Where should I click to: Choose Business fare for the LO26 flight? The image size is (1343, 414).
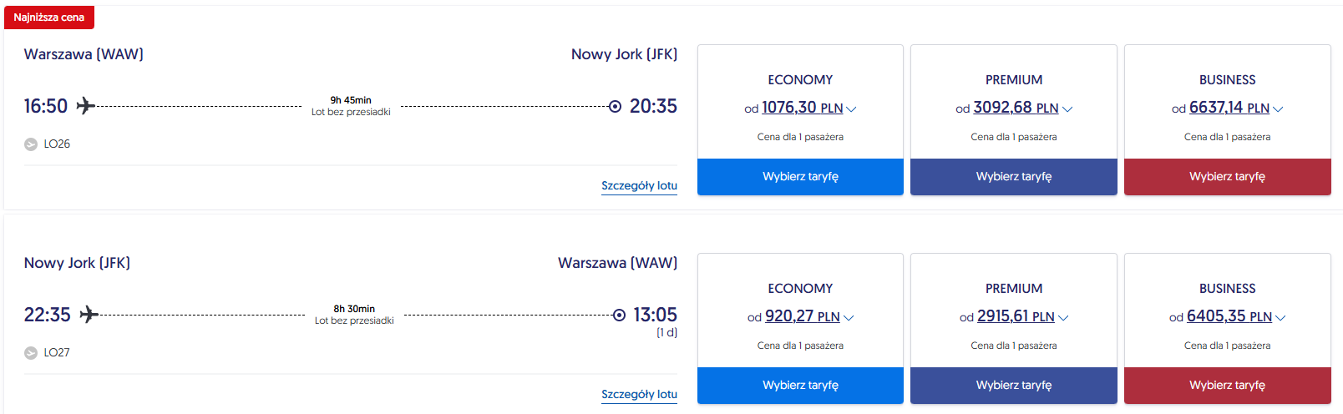[1227, 177]
